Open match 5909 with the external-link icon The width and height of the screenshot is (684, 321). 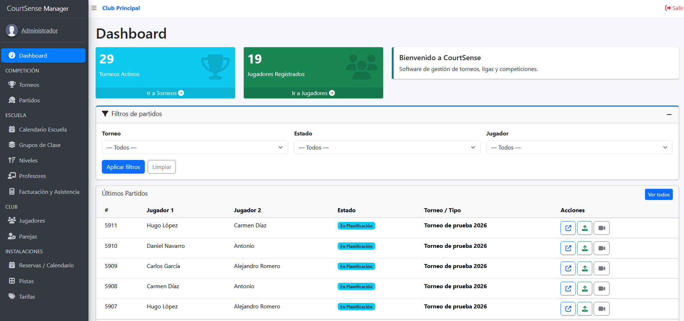[x=568, y=268]
